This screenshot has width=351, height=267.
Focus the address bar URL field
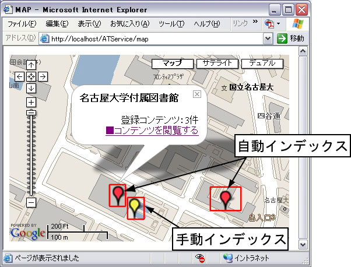(x=151, y=39)
